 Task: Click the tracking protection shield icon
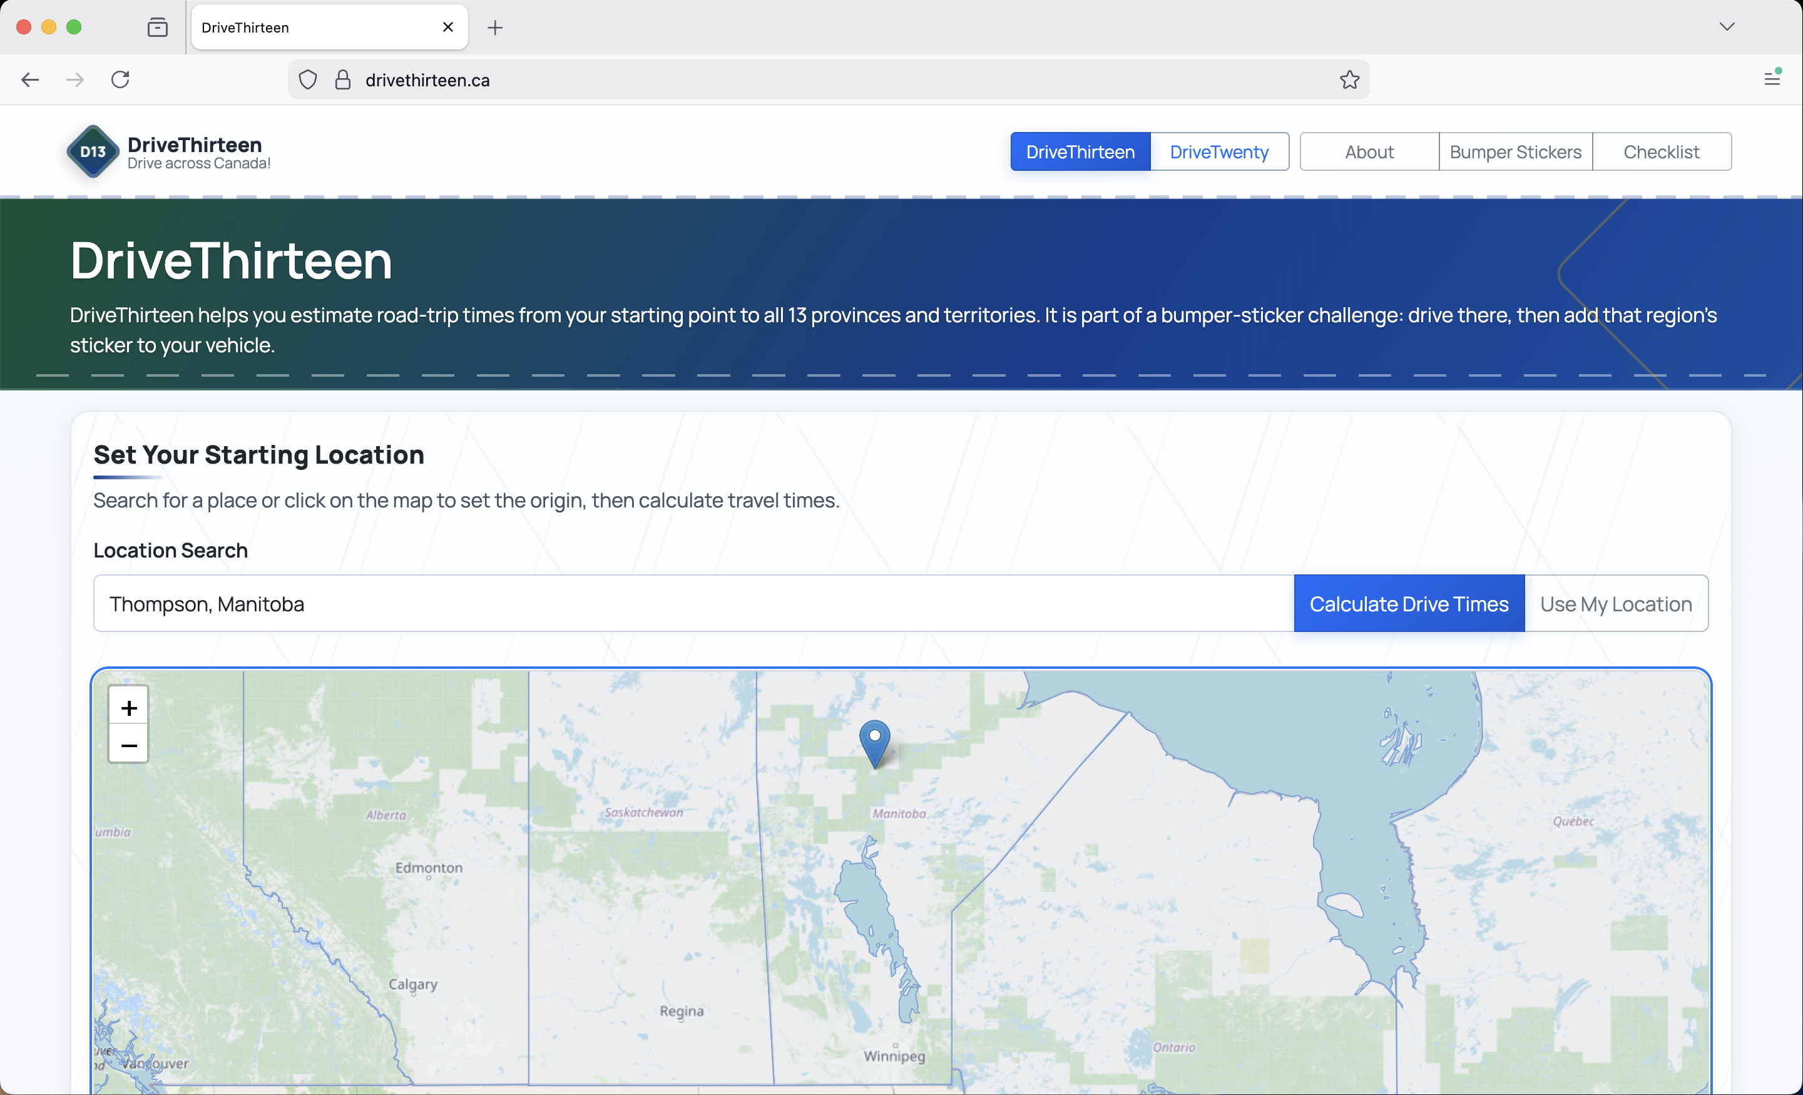(x=308, y=79)
